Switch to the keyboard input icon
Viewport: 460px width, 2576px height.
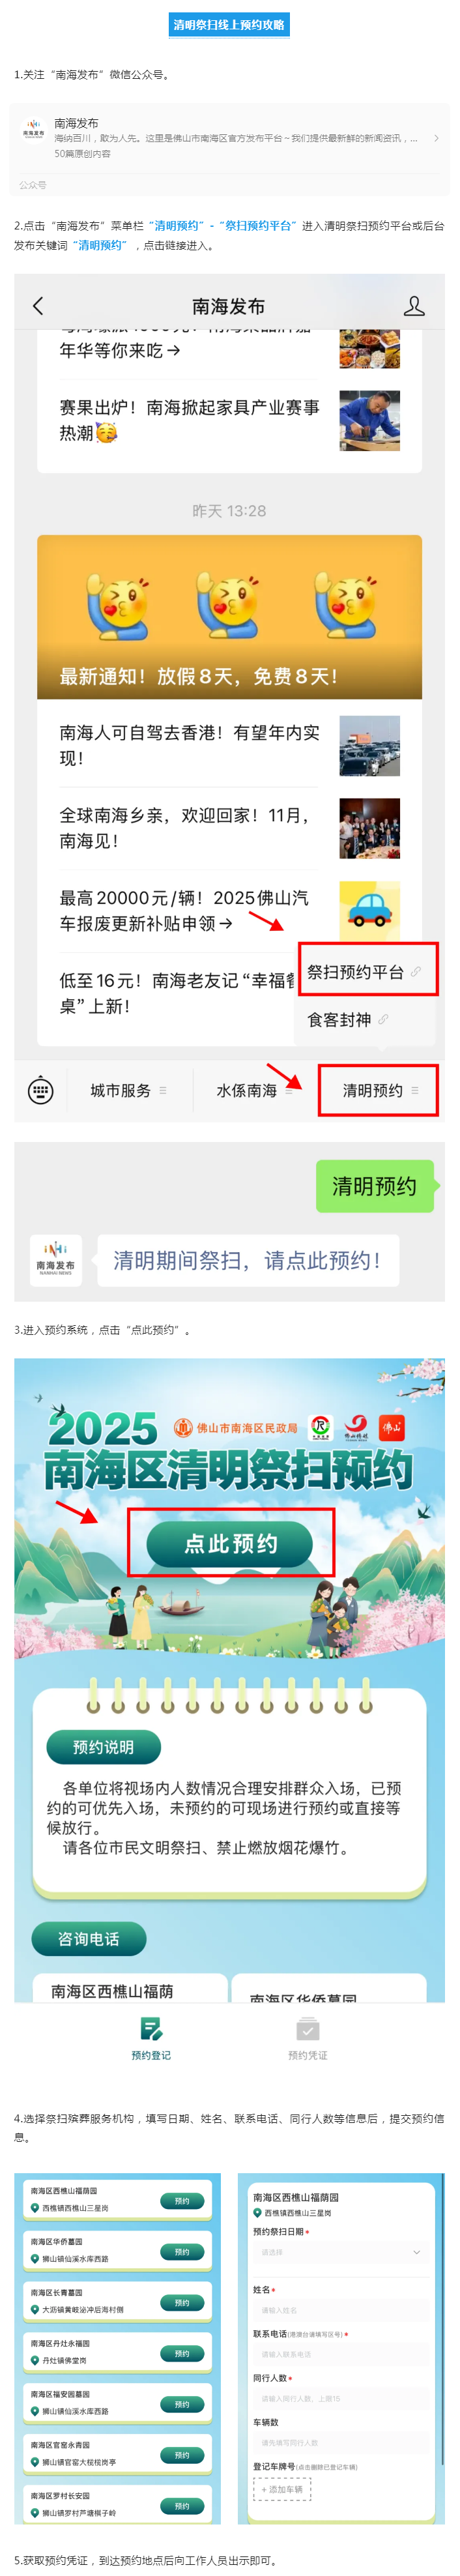click(41, 1091)
